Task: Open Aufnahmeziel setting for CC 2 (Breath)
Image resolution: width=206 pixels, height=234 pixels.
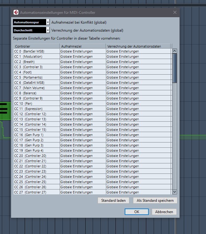Action: click(x=83, y=62)
